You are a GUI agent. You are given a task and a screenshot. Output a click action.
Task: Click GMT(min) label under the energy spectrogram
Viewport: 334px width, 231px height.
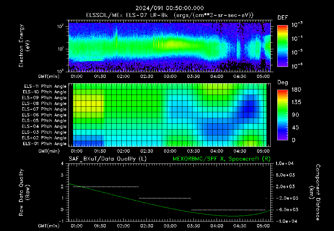coord(49,76)
